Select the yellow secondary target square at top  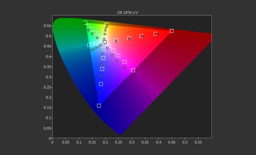(x=106, y=25)
